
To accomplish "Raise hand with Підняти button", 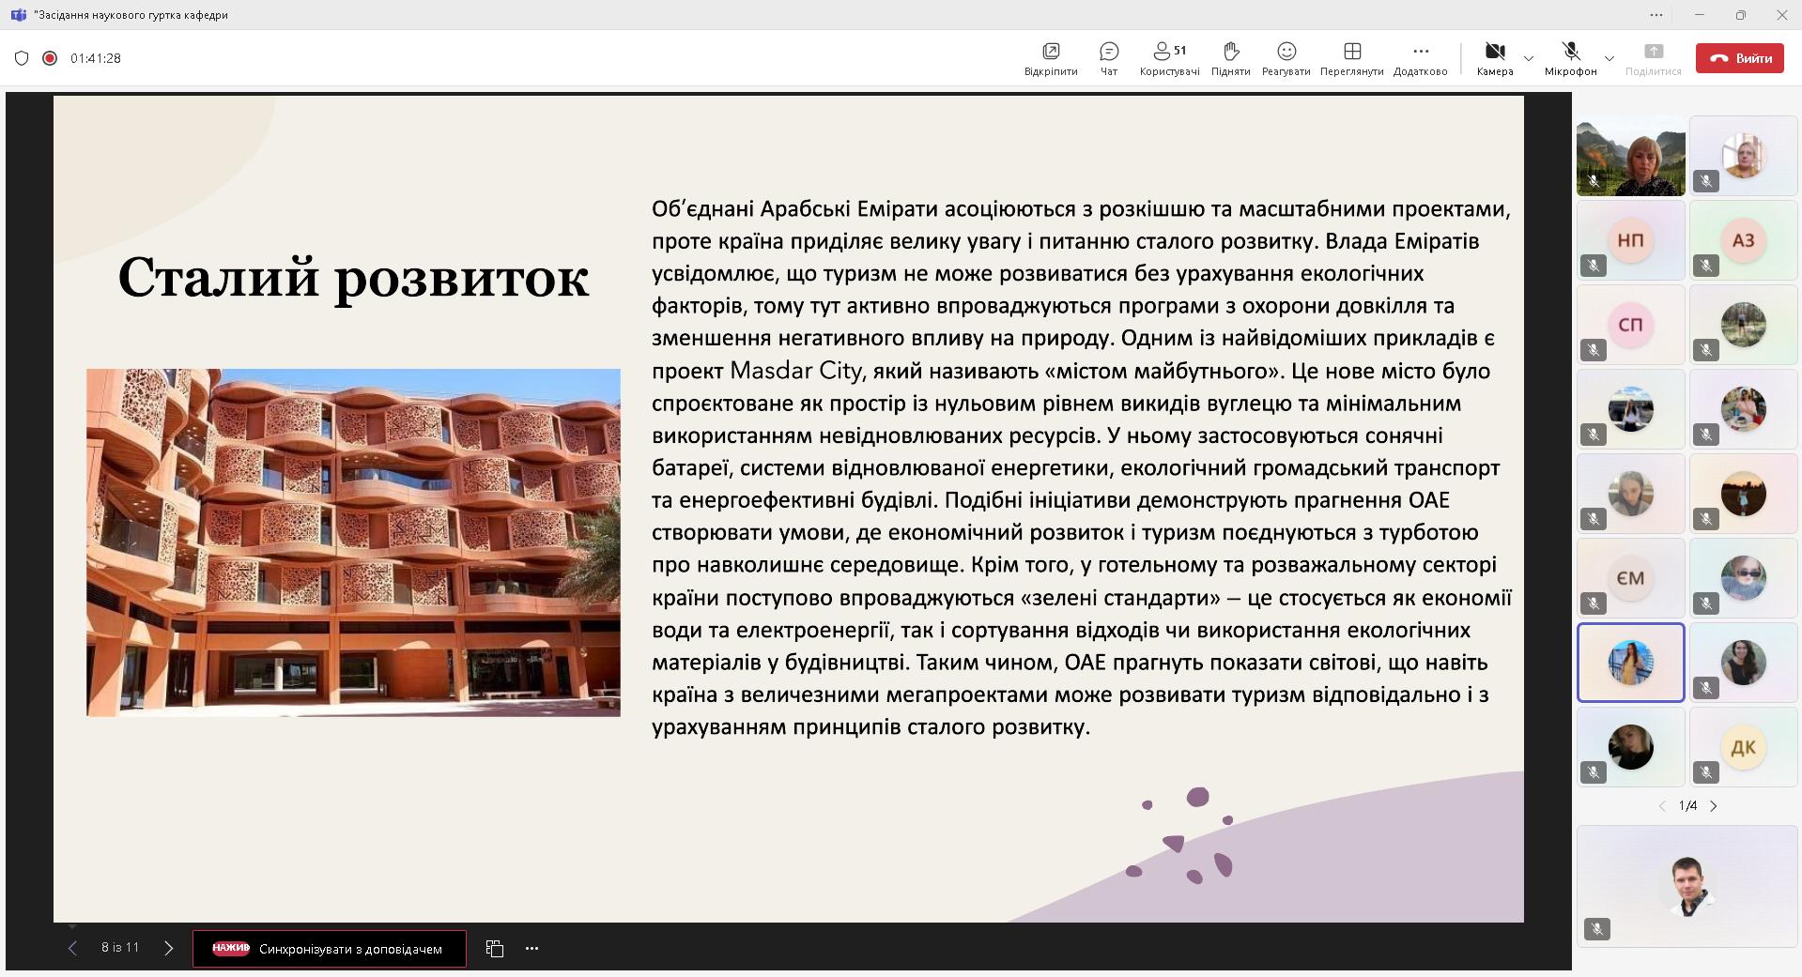I will tap(1230, 58).
